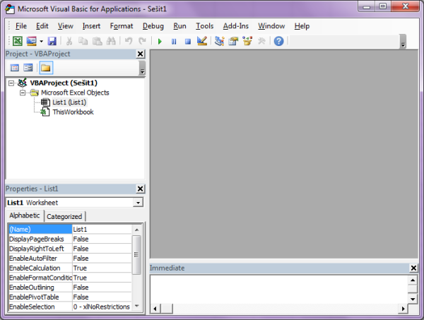Open the List1 Worksheet object dropdown
This screenshot has height=320, width=424.
(x=138, y=203)
